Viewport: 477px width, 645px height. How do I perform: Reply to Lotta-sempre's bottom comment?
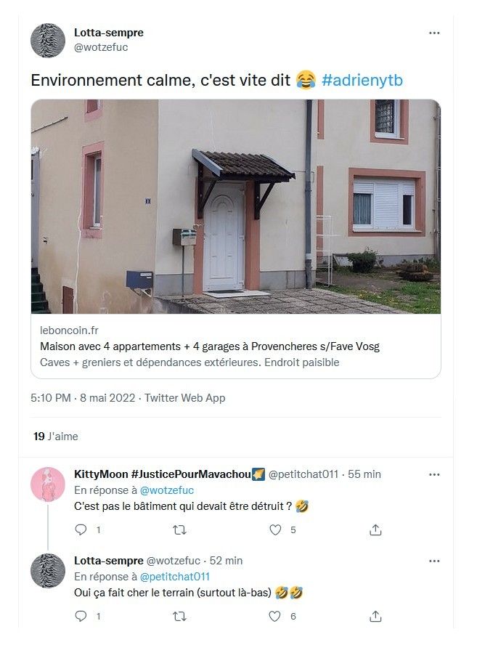click(81, 616)
